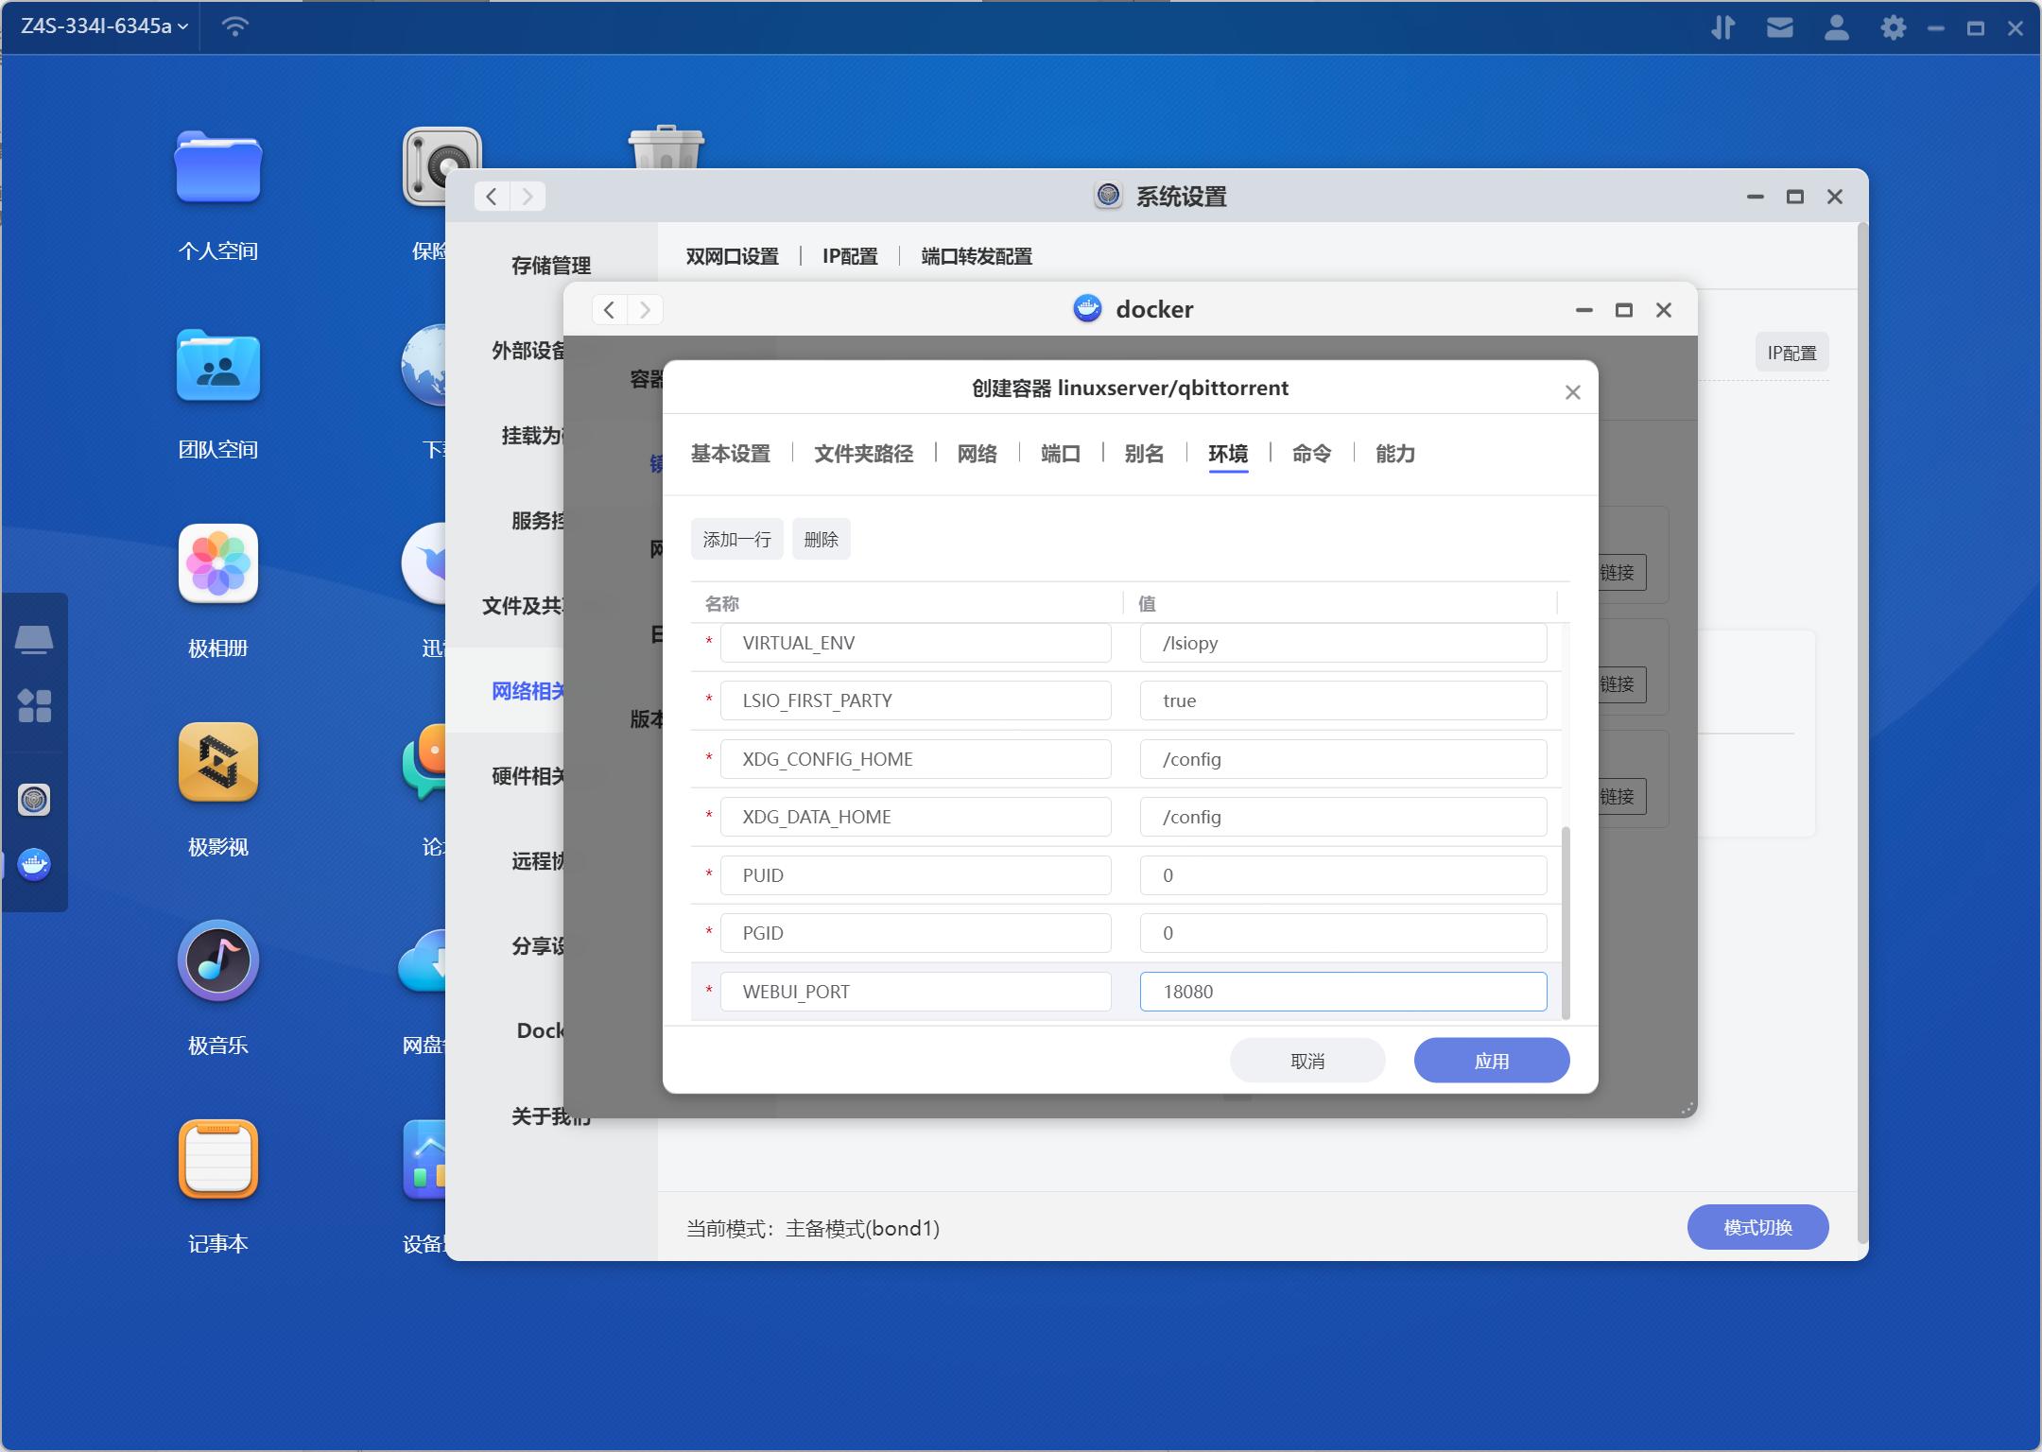The height and width of the screenshot is (1452, 2042).
Task: Switch to the 命令 tab
Action: (x=1310, y=454)
